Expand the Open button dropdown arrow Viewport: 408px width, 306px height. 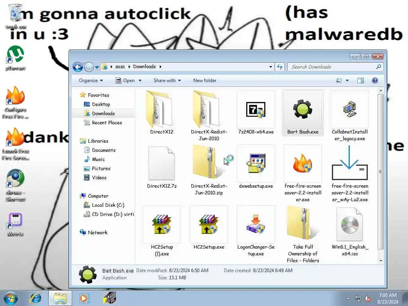point(140,80)
